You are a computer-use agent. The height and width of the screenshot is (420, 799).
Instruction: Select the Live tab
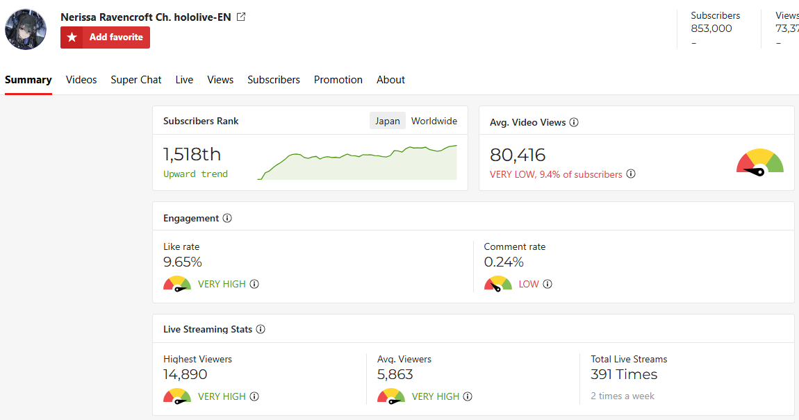point(184,80)
